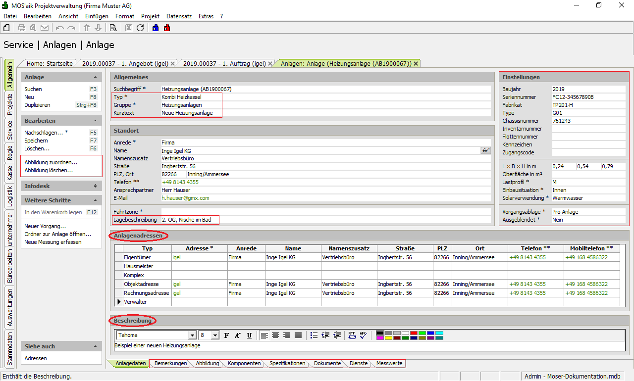The image size is (634, 381).
Task: Expand the Infodesk panel
Action: tap(95, 186)
